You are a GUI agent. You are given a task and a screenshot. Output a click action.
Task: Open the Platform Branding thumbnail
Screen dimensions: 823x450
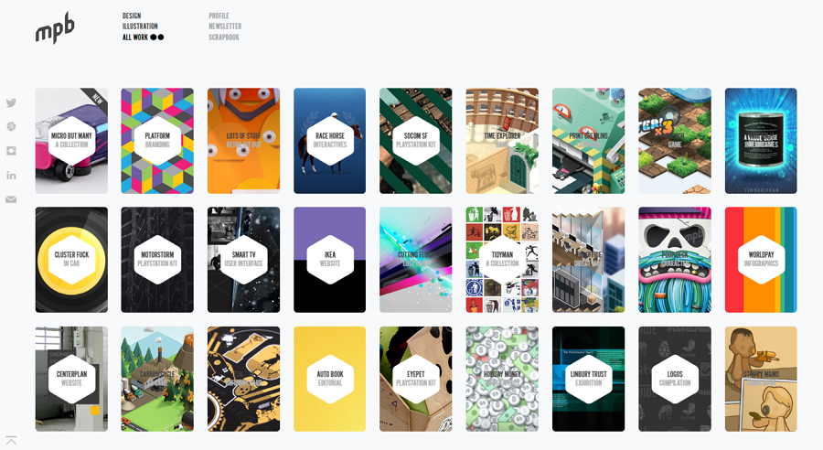pos(157,141)
